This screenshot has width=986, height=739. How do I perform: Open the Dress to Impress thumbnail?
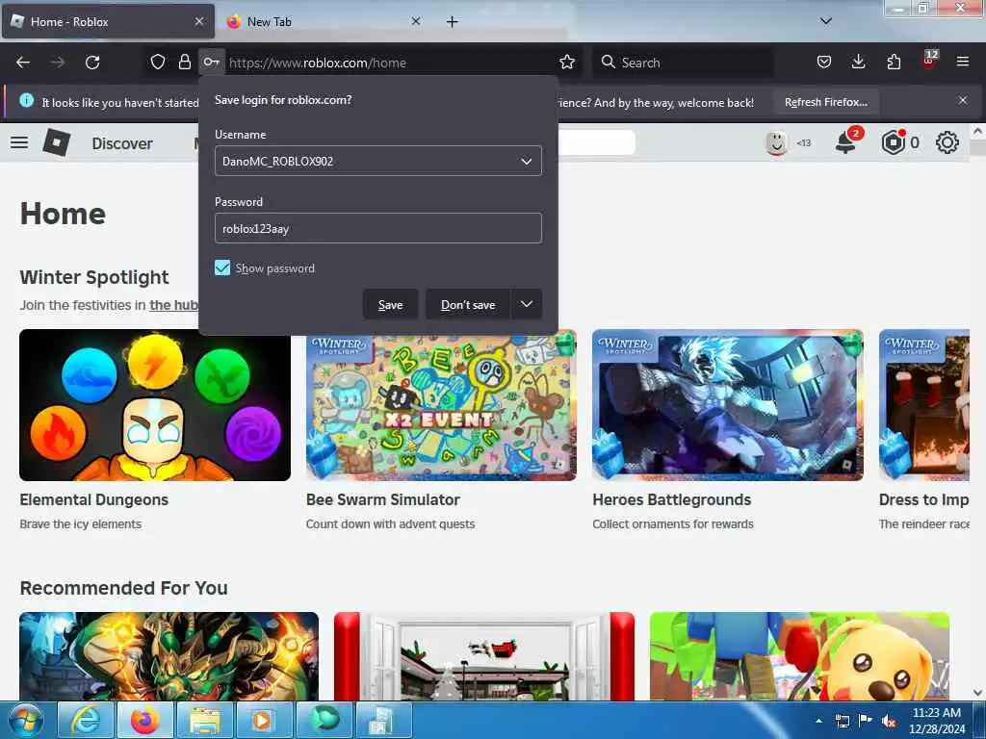click(x=924, y=405)
